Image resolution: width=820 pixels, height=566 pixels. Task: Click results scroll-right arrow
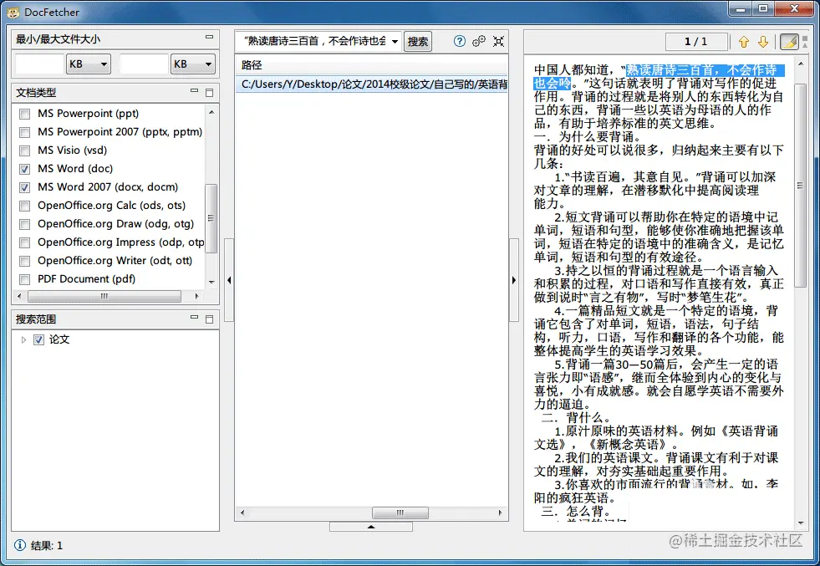[501, 512]
